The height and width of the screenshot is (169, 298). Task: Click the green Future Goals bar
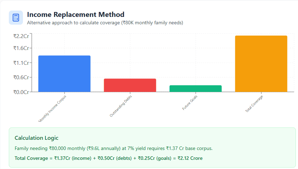[195, 88]
